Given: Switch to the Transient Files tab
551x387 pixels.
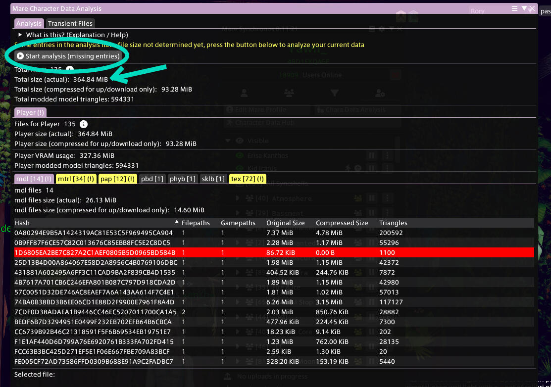Looking at the screenshot, I should (x=70, y=23).
